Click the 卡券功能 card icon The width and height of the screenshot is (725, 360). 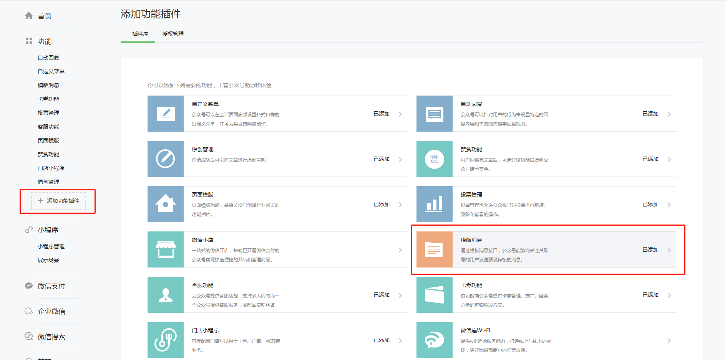point(435,295)
